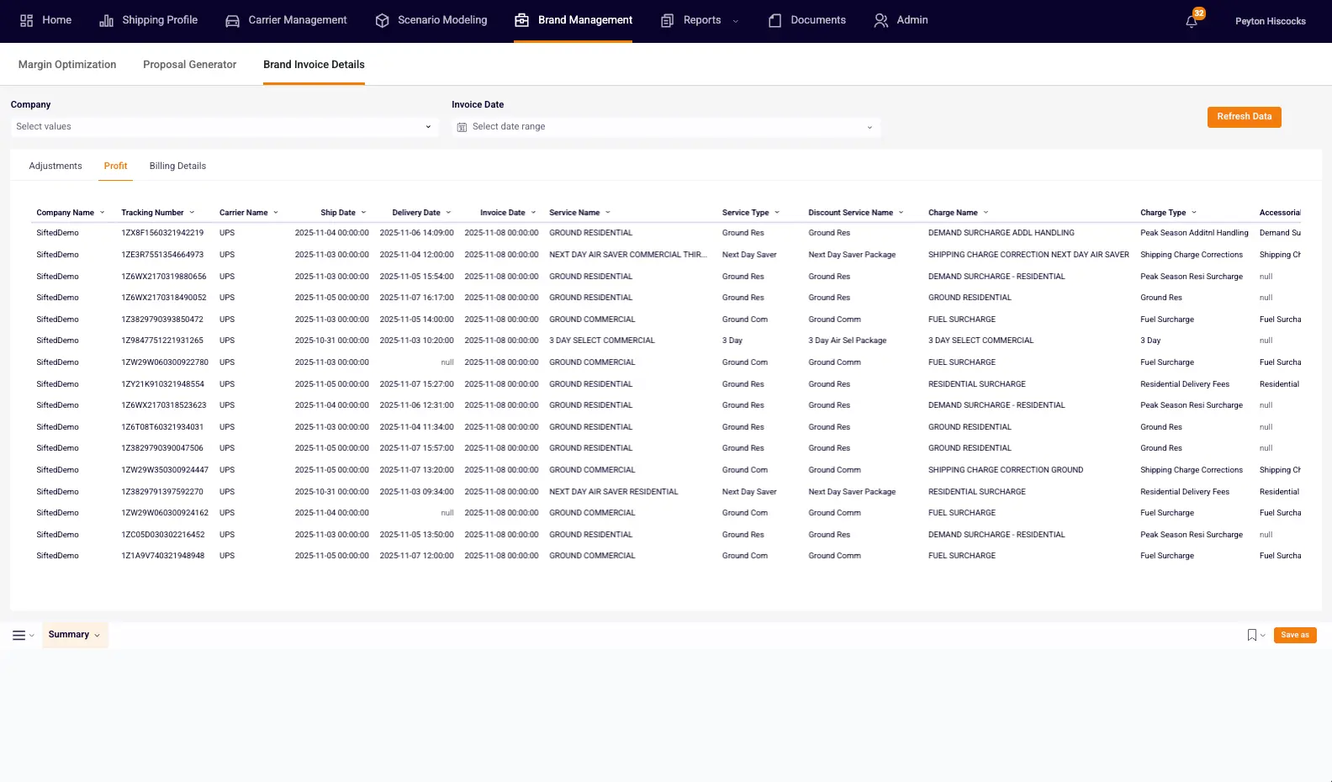This screenshot has height=782, width=1332.
Task: Click the Reports document icon
Action: (x=667, y=20)
